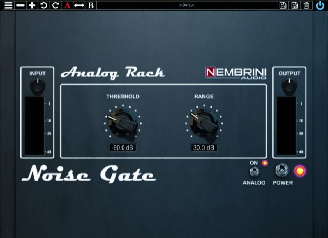Open the hamburger menu icon
This screenshot has height=238, width=328.
[x=9, y=5]
